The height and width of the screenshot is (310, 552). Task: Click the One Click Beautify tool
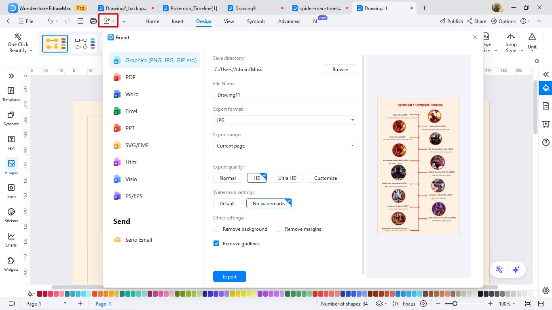18,43
